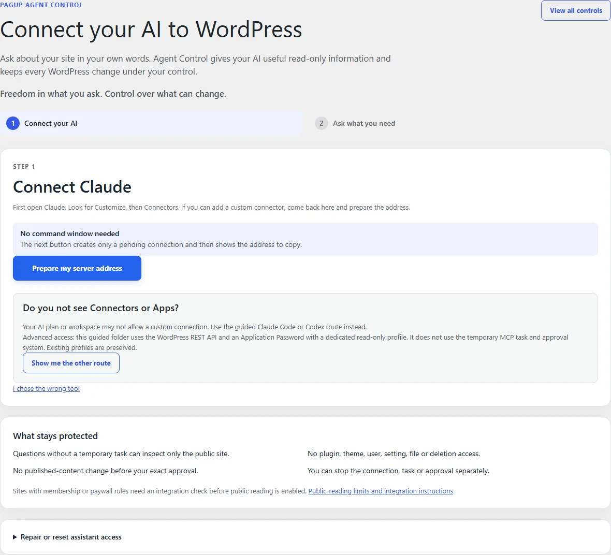611x555 pixels.
Task: Click the STEP 1 label
Action: coord(24,166)
